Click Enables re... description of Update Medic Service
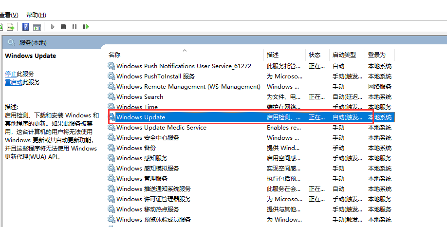Viewport: 447px width, 227px height. coord(284,128)
